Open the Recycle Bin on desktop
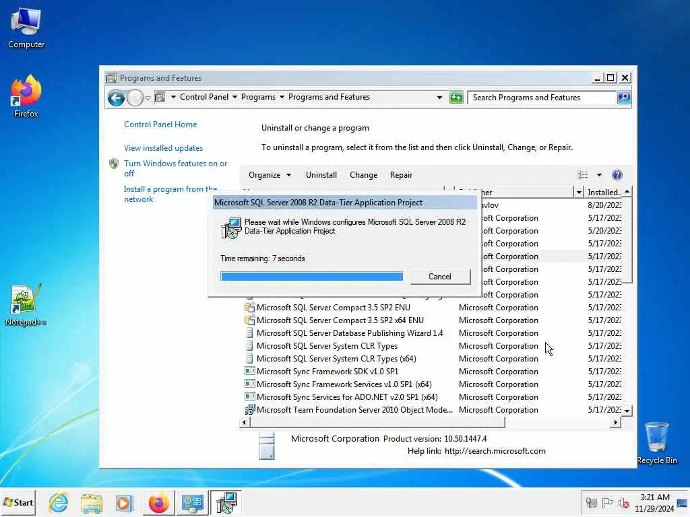 656,443
